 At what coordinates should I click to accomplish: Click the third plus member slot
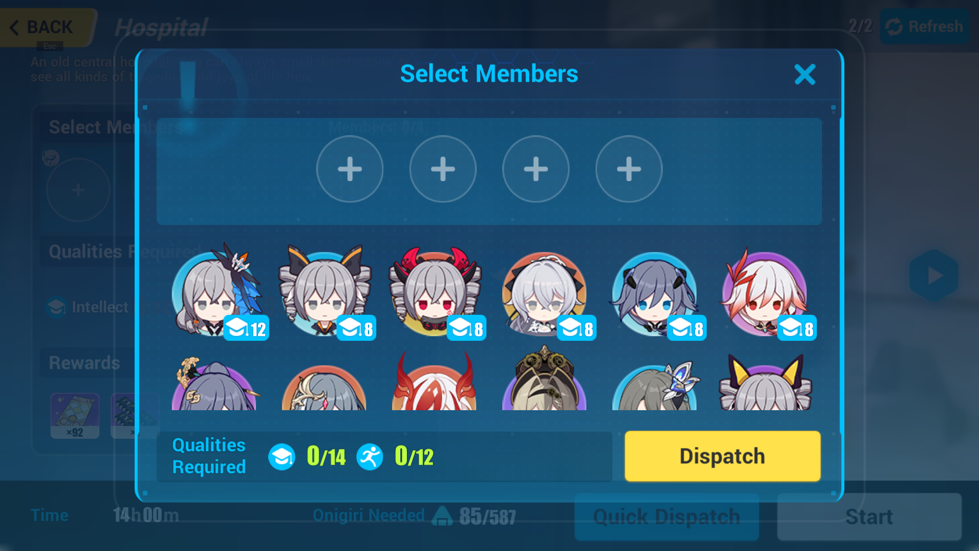[x=536, y=169]
